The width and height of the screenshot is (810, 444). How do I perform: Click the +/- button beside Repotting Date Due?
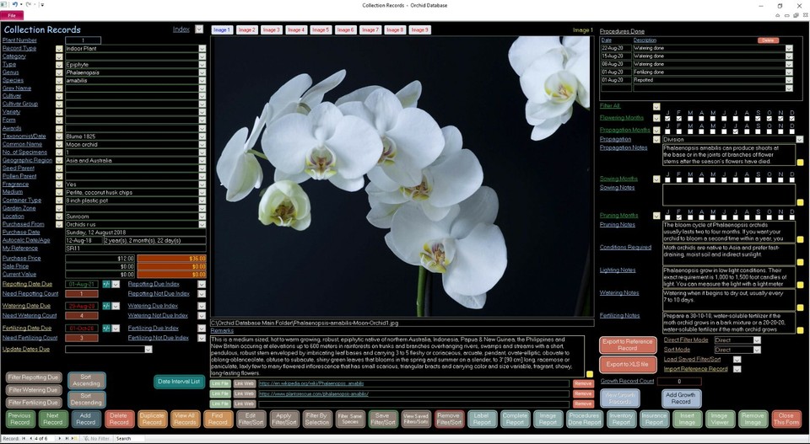[106, 284]
